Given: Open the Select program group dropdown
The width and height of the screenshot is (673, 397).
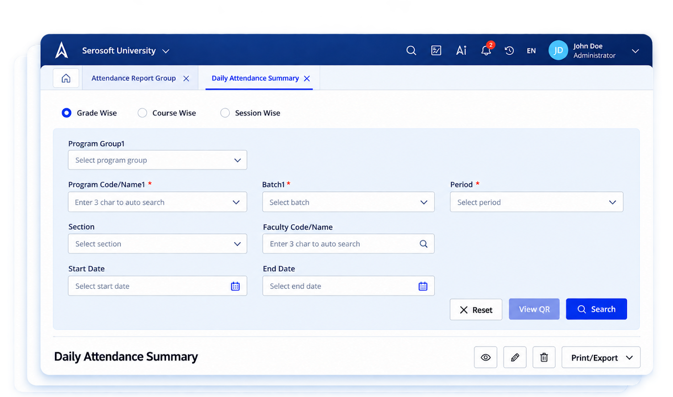Looking at the screenshot, I should click(158, 160).
